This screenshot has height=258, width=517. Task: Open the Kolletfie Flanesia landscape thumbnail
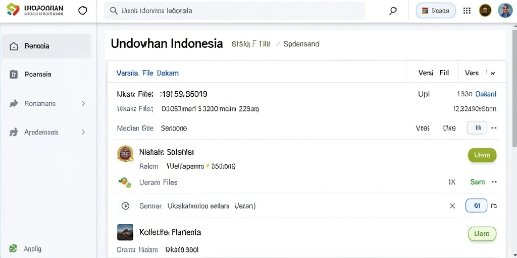click(x=125, y=232)
